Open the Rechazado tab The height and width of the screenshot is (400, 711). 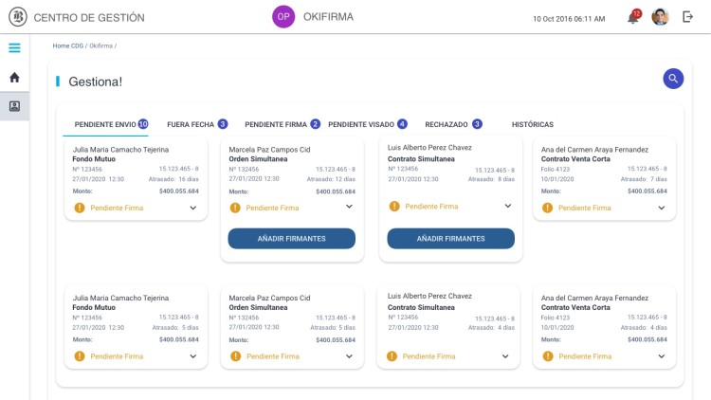point(447,124)
